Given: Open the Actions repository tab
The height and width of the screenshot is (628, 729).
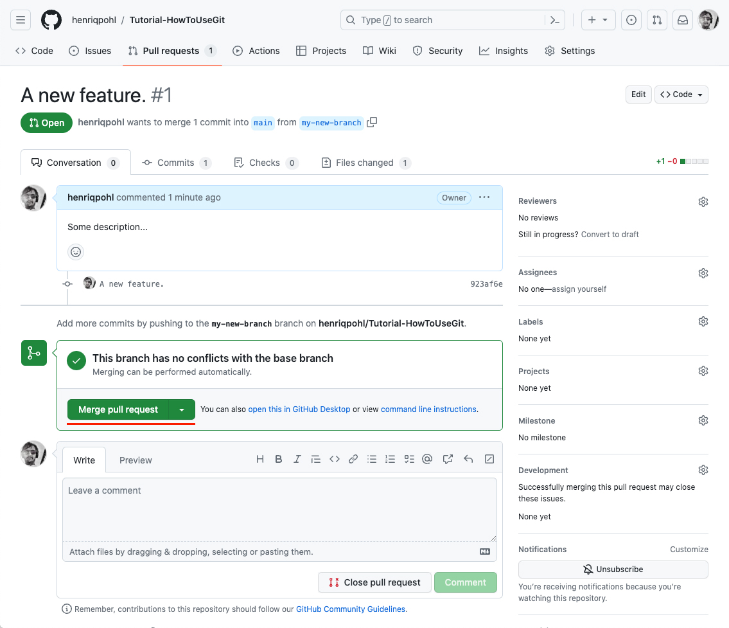Looking at the screenshot, I should pyautogui.click(x=256, y=51).
